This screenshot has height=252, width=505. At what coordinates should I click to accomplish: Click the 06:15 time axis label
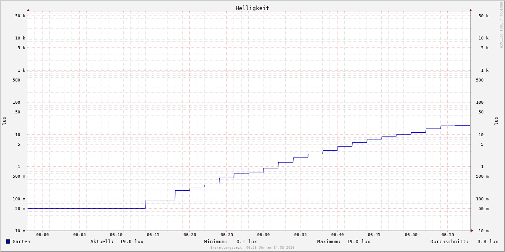(x=153, y=235)
